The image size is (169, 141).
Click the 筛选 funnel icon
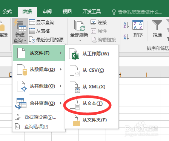tap(157, 25)
